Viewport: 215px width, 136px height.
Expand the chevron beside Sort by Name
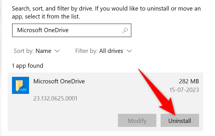[x=57, y=51]
